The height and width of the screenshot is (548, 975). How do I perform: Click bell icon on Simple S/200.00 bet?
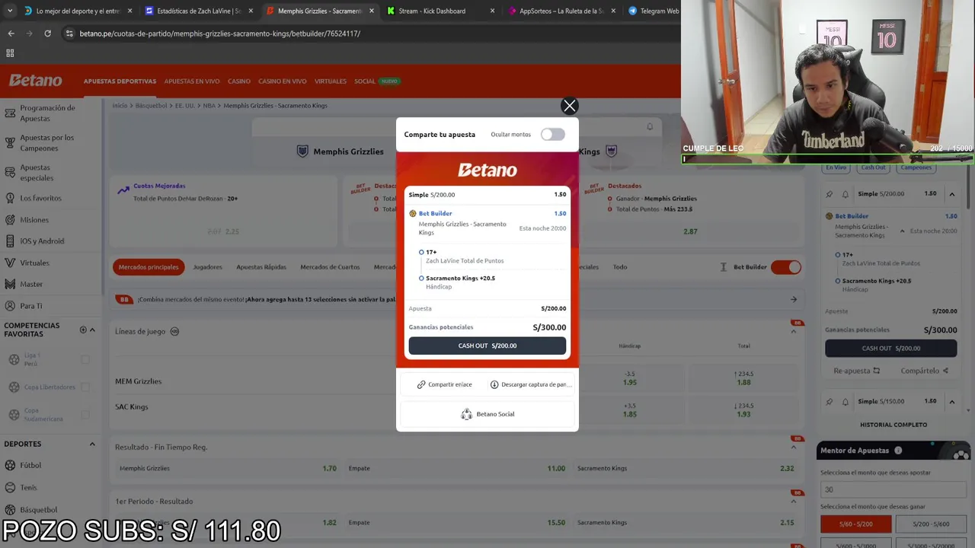(845, 194)
